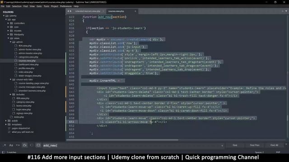Toggle highlight matches option in find bar
289x162 pixels.
click(38, 145)
